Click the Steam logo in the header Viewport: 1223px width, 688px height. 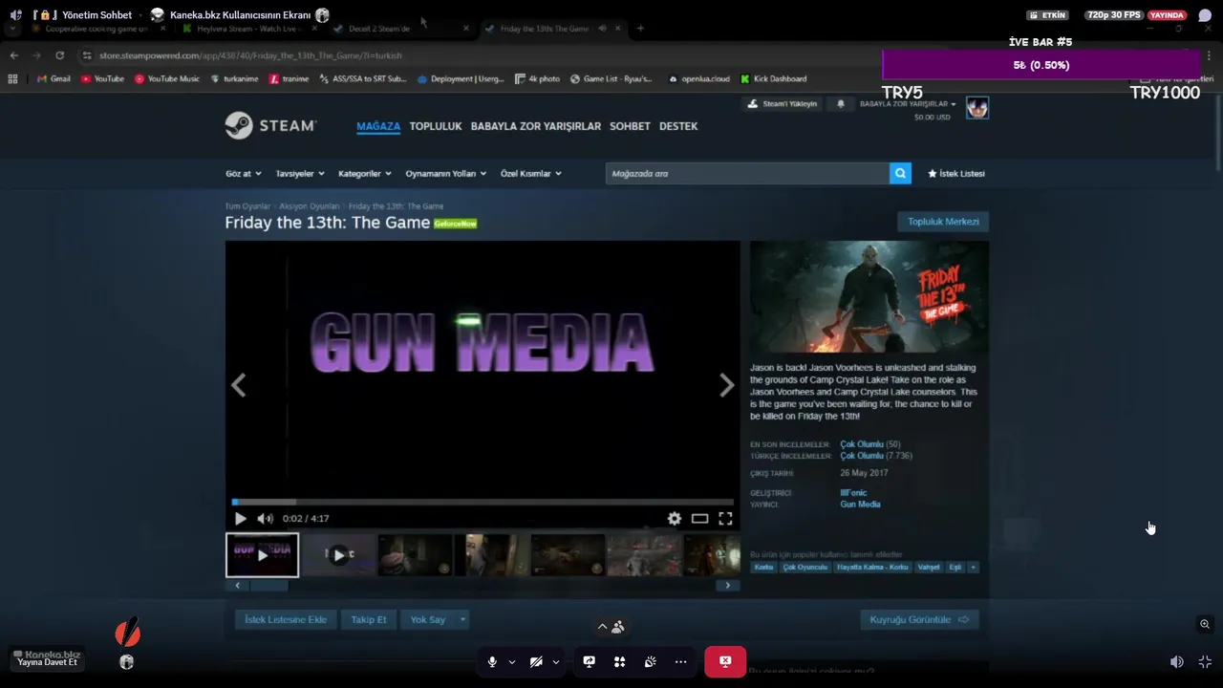270,126
